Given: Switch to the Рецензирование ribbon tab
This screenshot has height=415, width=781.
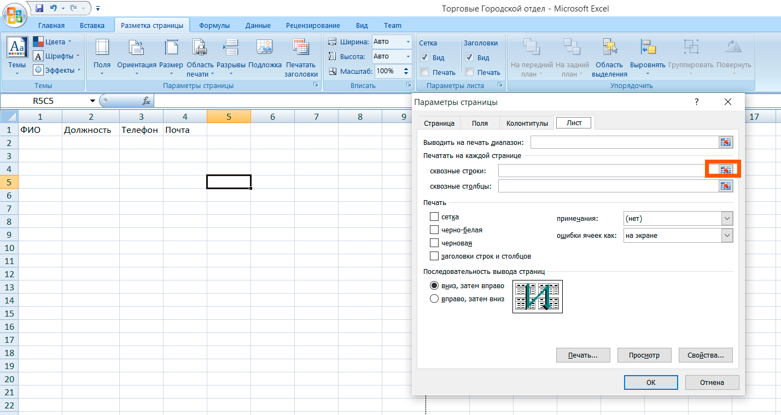Looking at the screenshot, I should 313,26.
